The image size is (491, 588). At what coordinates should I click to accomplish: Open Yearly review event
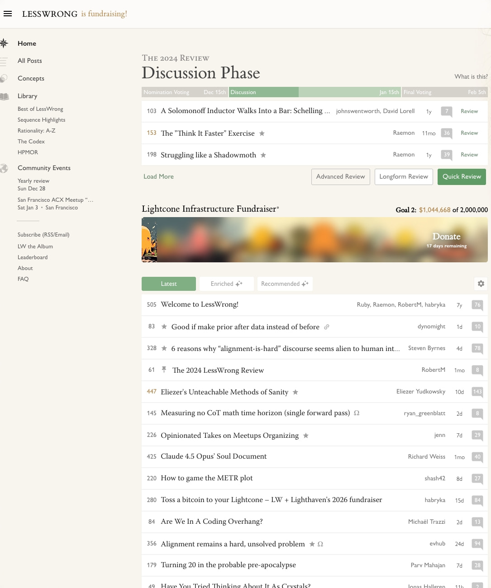[x=33, y=185]
